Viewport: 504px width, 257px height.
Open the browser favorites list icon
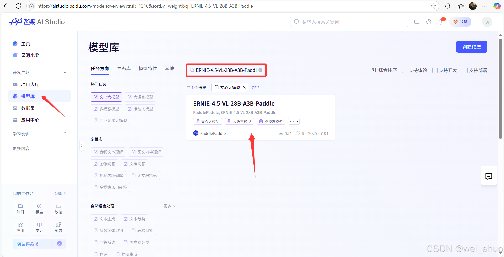[x=461, y=6]
